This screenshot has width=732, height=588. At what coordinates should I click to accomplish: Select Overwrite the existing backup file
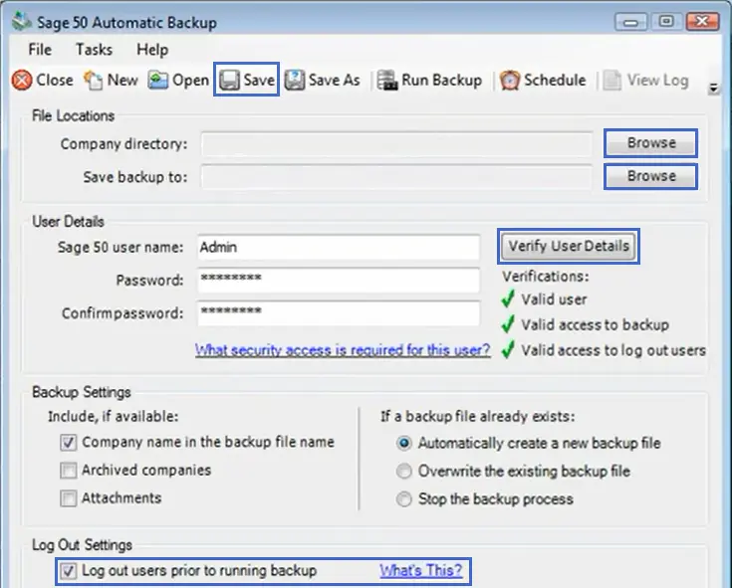[404, 471]
